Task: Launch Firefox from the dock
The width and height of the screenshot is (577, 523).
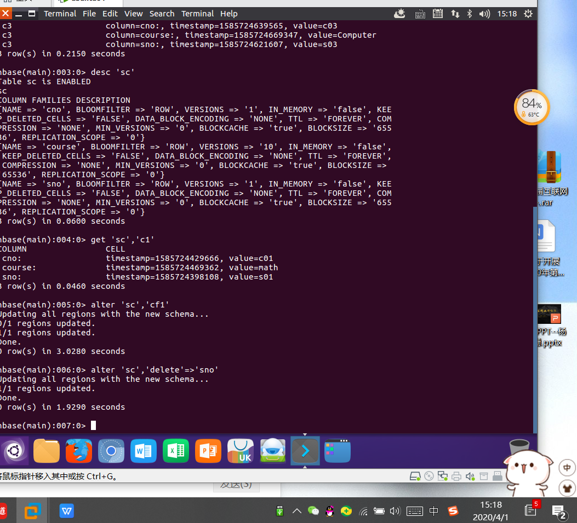Action: click(x=79, y=451)
